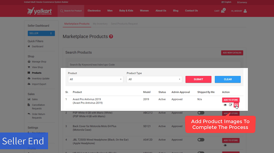Screen dimensions: 274x153
Task: Click Back Cover for Motorola Moto E4 Plus
Action: coord(95,126)
